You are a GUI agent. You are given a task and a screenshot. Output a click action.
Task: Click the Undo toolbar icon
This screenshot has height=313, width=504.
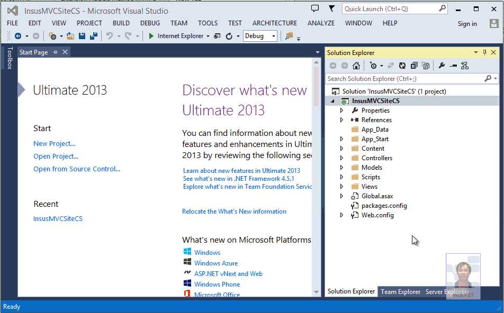point(110,36)
